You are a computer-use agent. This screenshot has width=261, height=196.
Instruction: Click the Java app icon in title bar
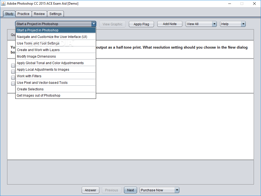coord(3,4)
